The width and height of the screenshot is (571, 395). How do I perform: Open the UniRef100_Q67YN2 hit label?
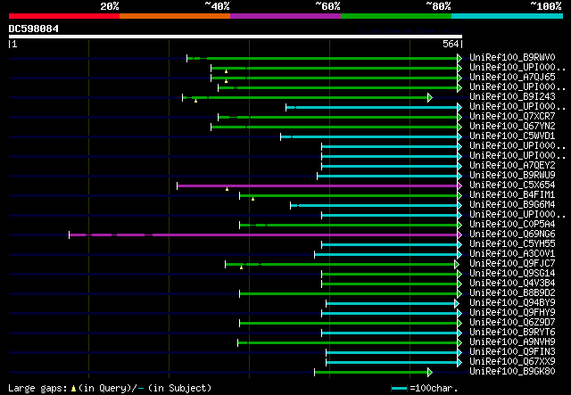tap(512, 127)
